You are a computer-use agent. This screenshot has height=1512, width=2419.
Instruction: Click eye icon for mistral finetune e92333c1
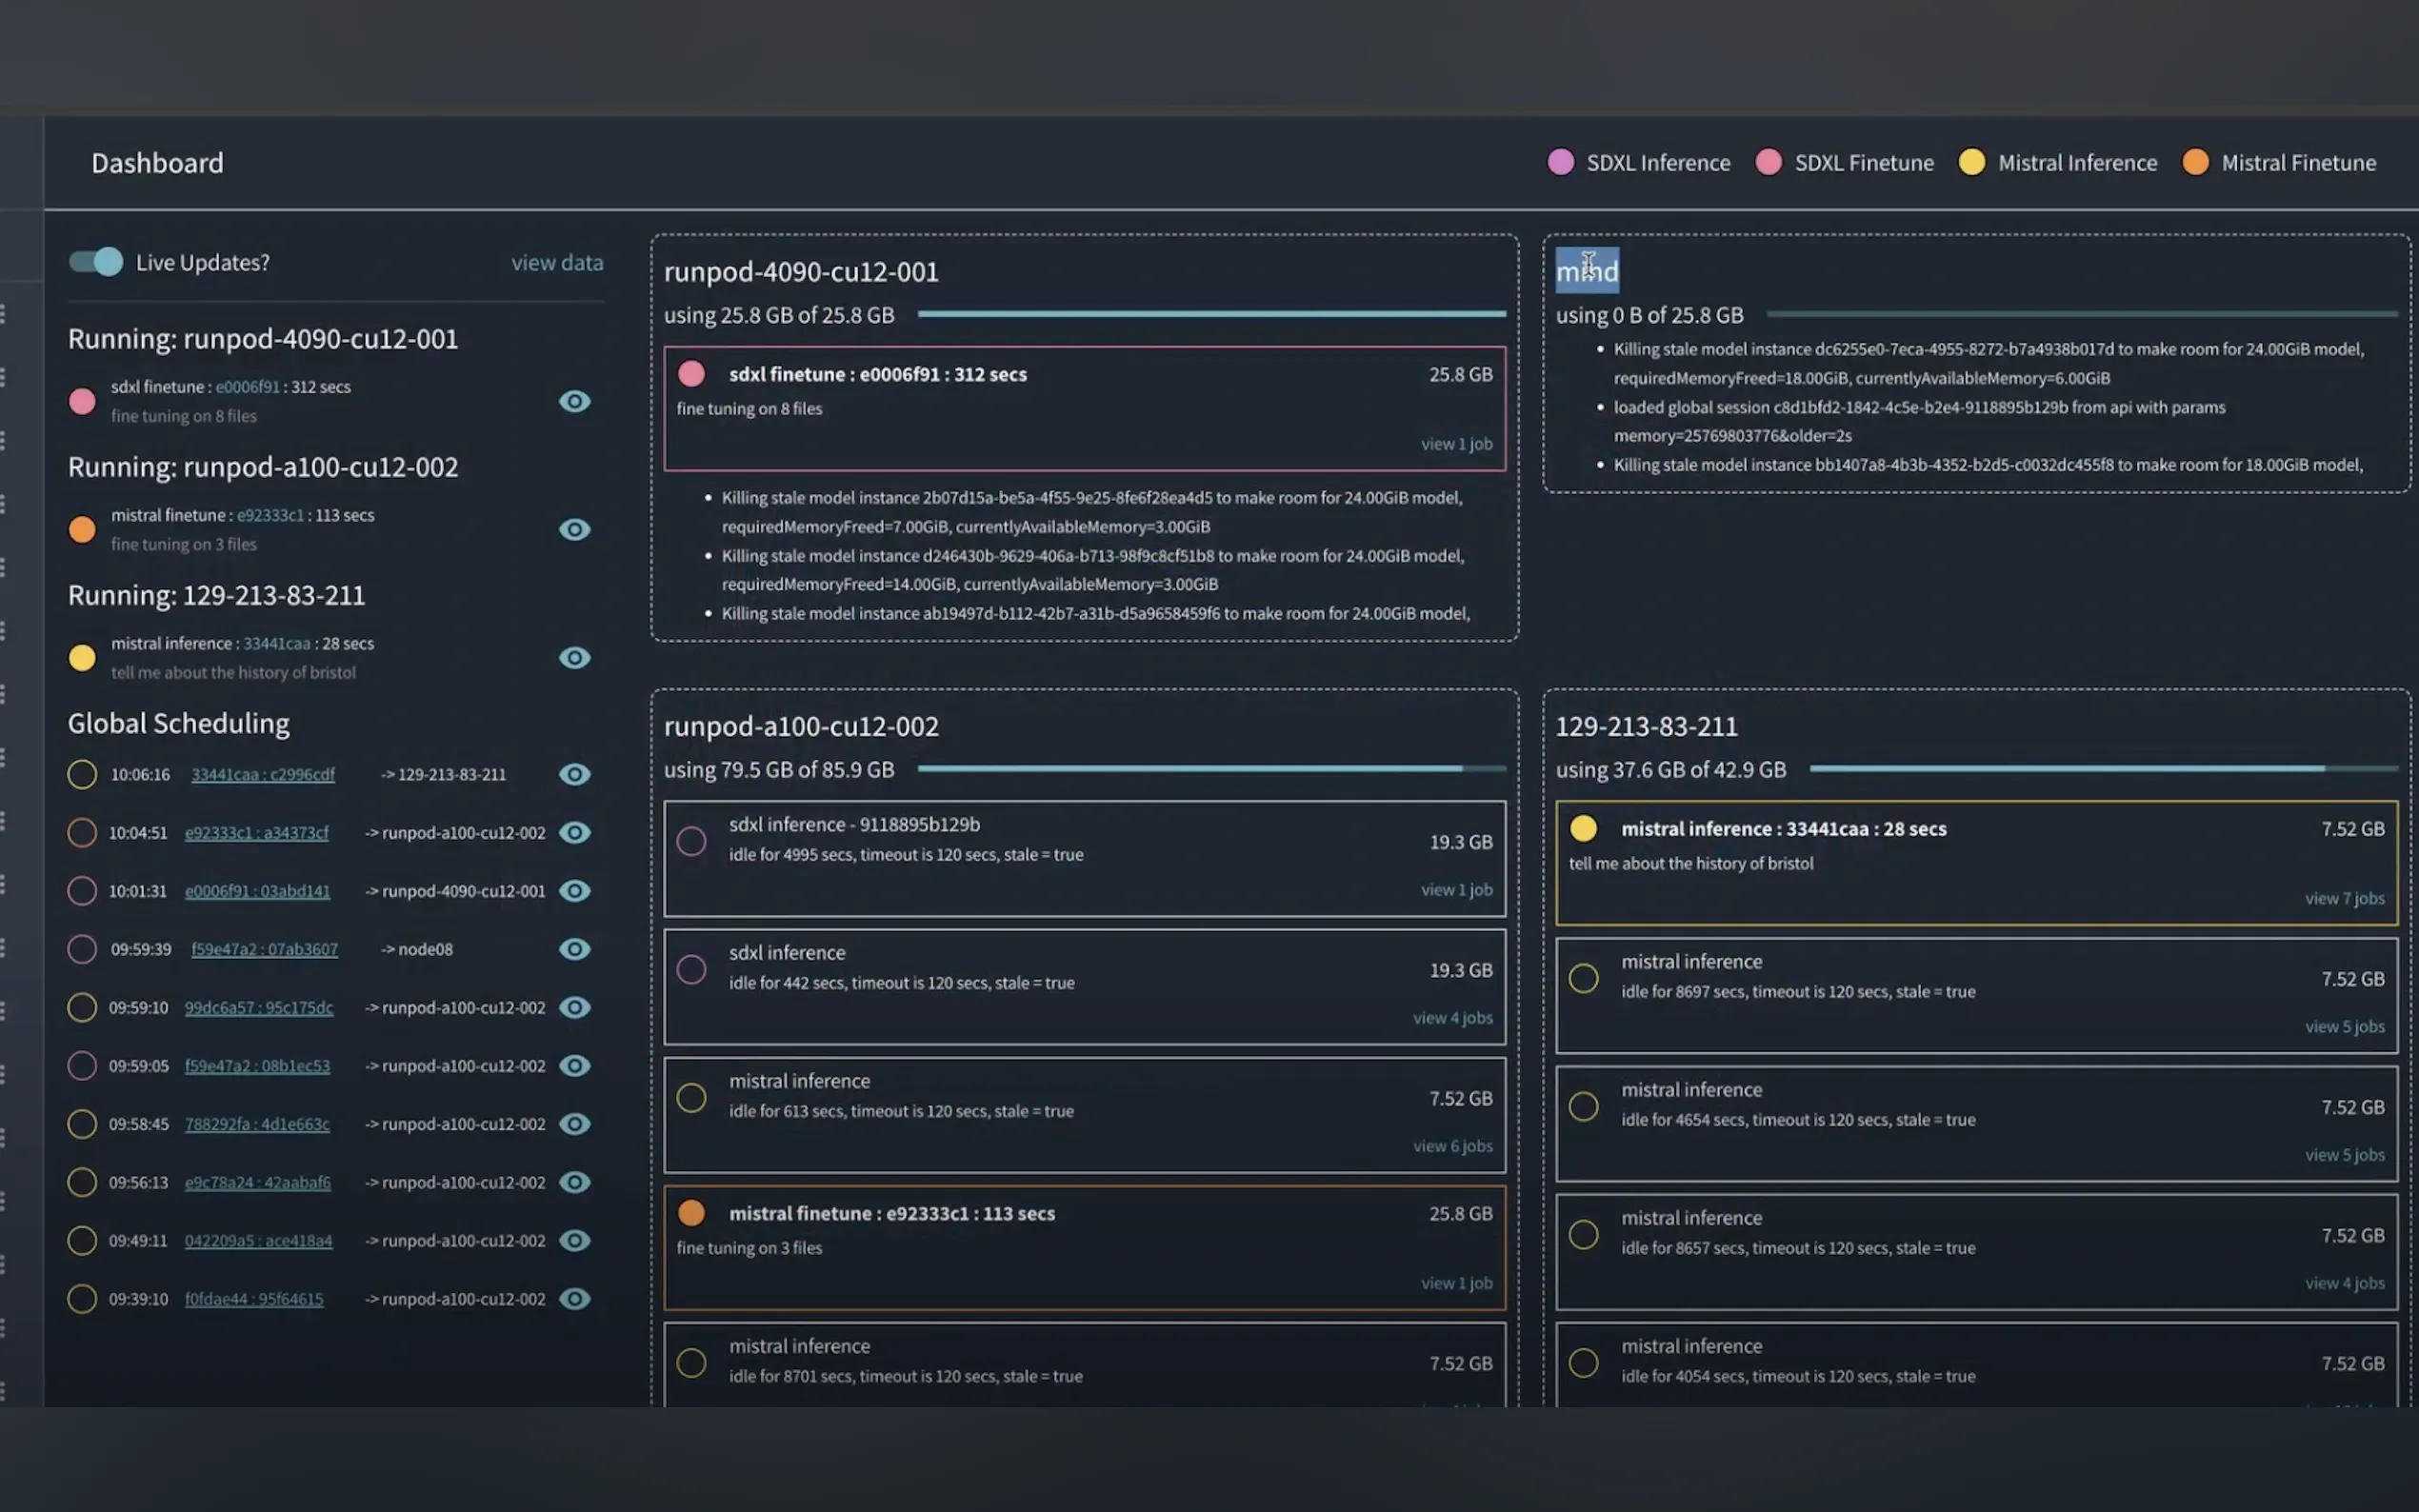click(574, 529)
